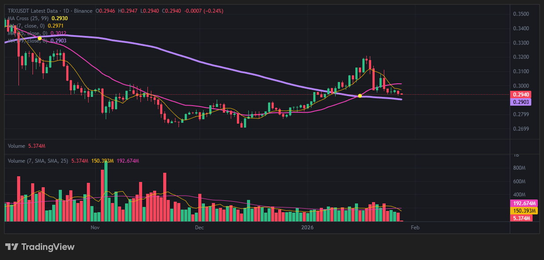Click the 0.3500 price scale label
This screenshot has height=260, width=544.
point(521,14)
